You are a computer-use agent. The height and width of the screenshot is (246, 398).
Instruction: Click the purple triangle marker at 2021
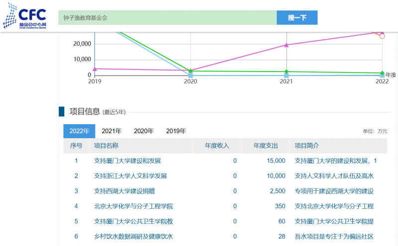[287, 45]
